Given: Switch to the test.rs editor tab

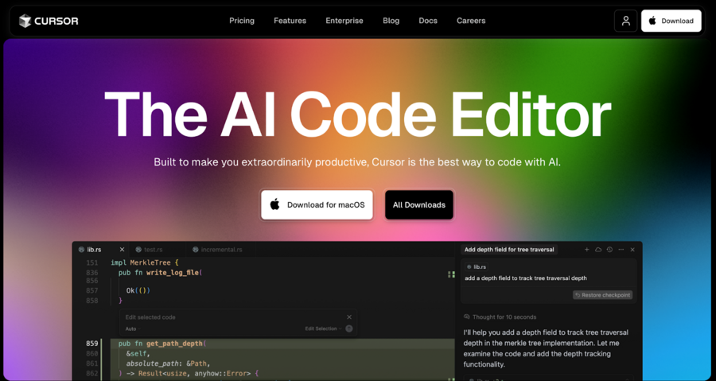Looking at the screenshot, I should (x=153, y=250).
